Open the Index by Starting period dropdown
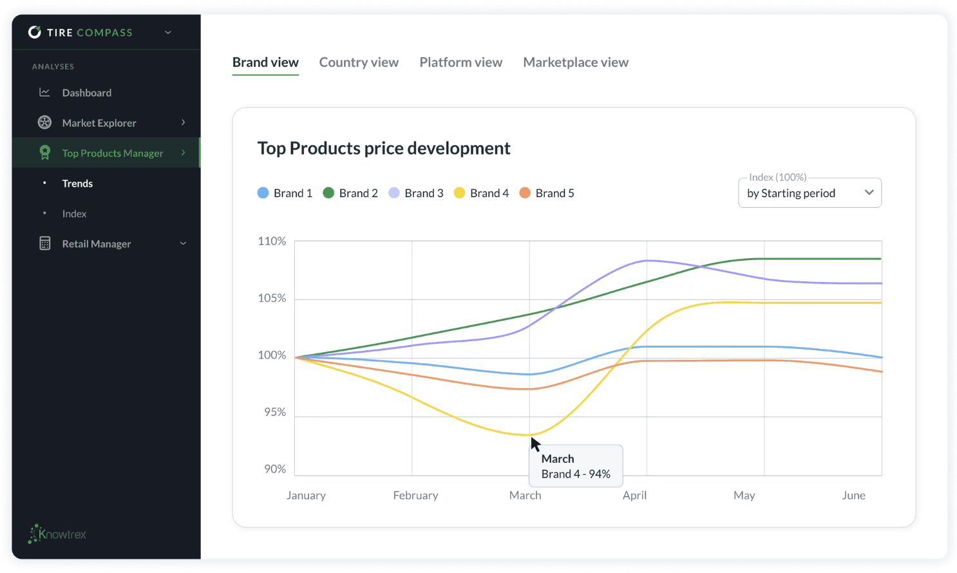 click(810, 193)
